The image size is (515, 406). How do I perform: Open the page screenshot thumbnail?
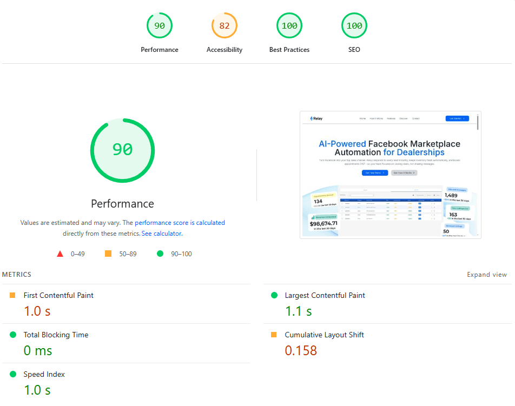point(390,175)
